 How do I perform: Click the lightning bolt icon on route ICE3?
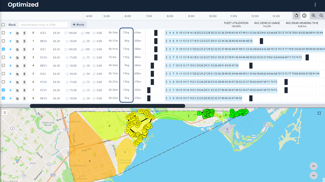point(10,33)
